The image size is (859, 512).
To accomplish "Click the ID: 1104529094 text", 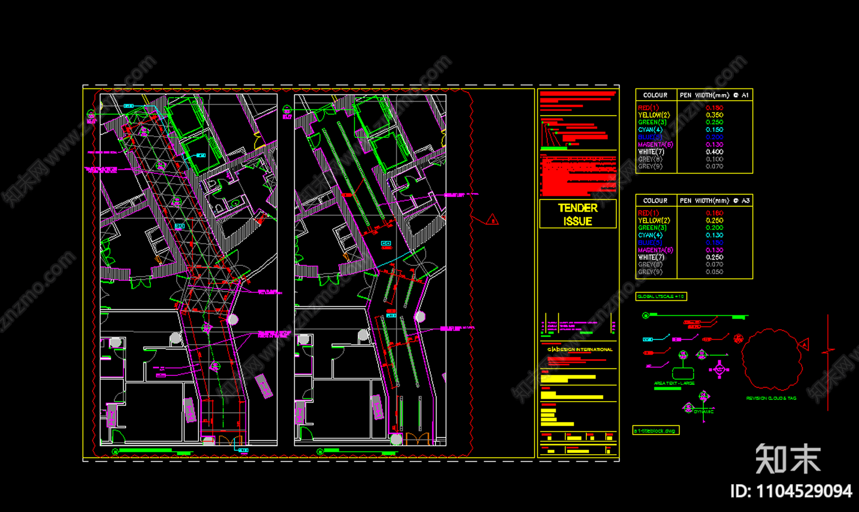I will 791,491.
